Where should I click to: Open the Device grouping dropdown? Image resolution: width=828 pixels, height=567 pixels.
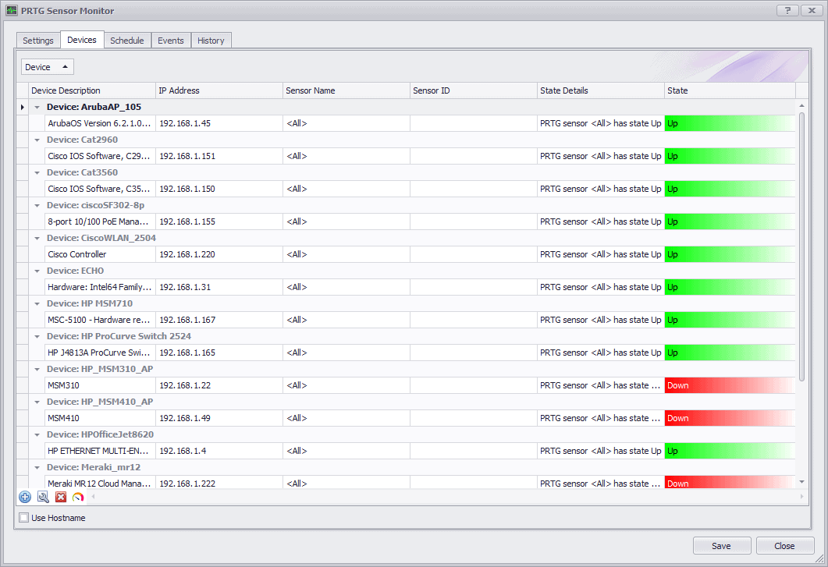click(47, 67)
